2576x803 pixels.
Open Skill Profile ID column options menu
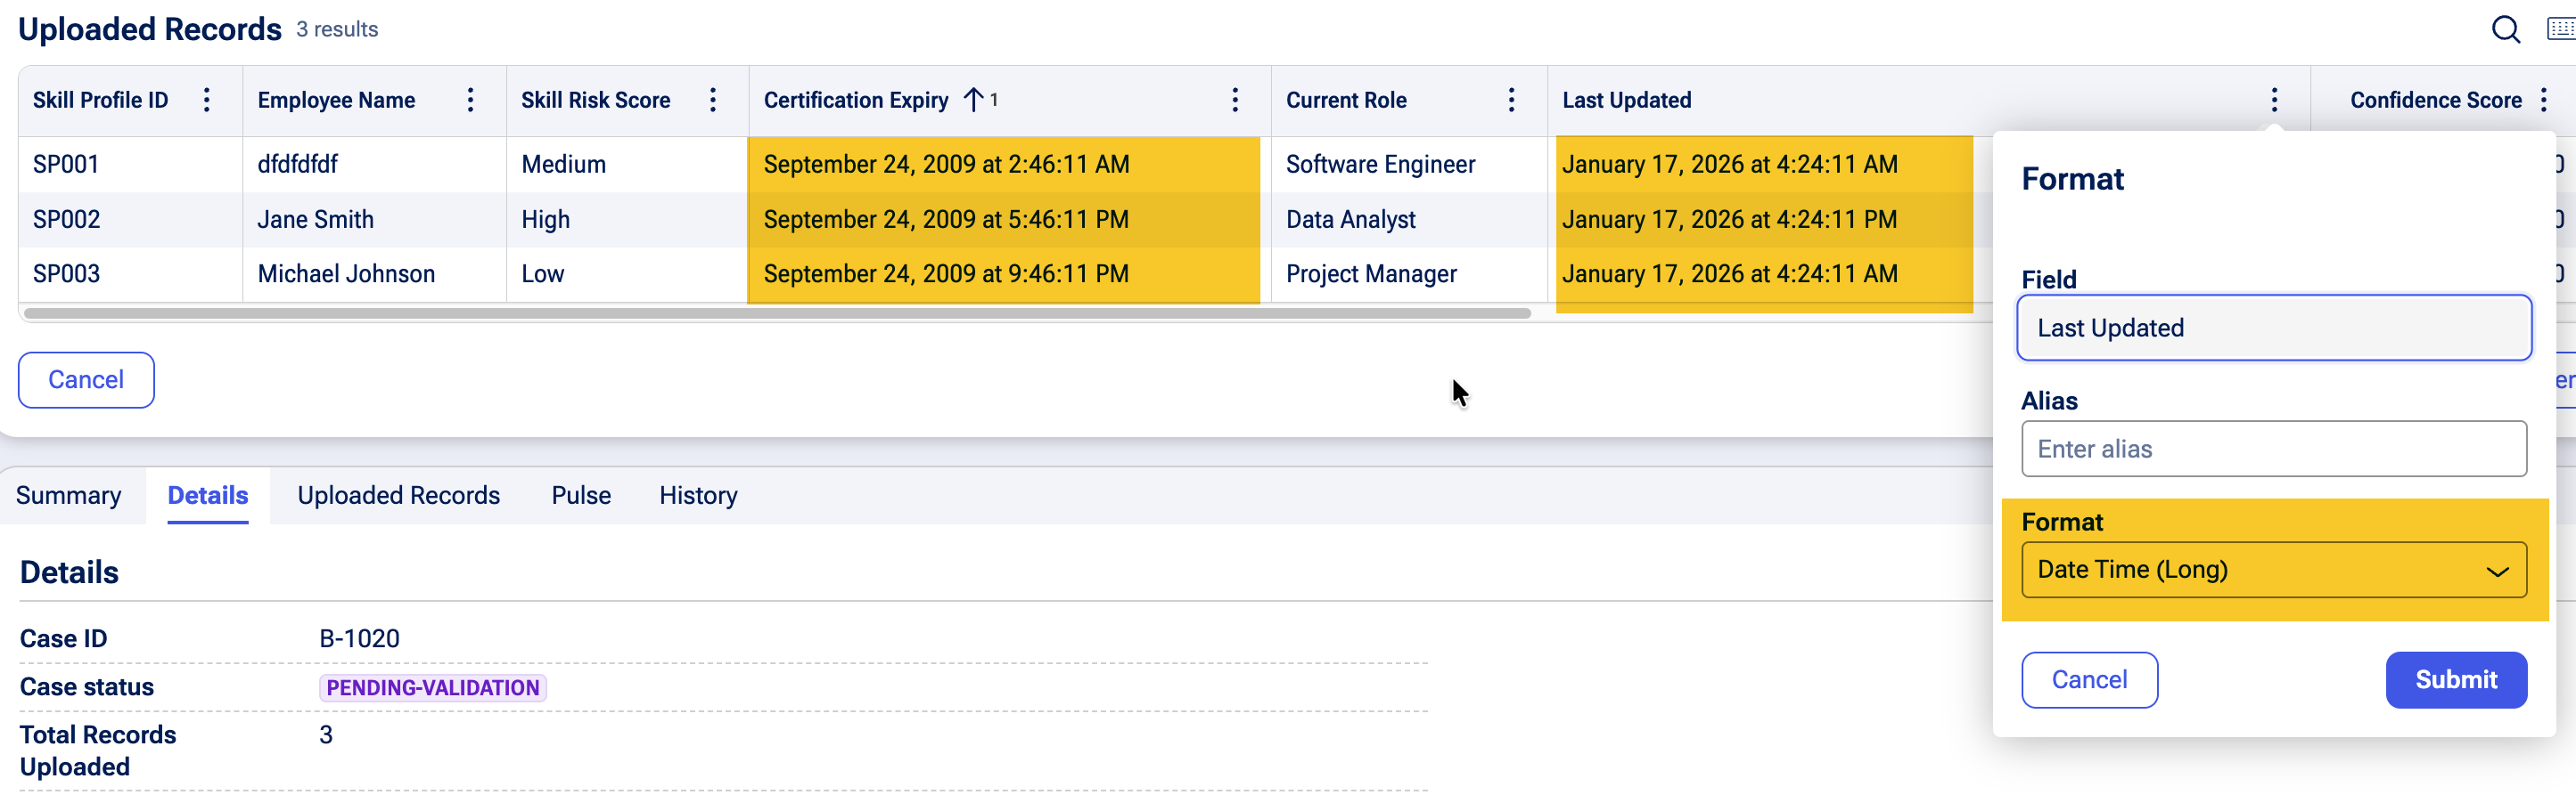pyautogui.click(x=207, y=100)
